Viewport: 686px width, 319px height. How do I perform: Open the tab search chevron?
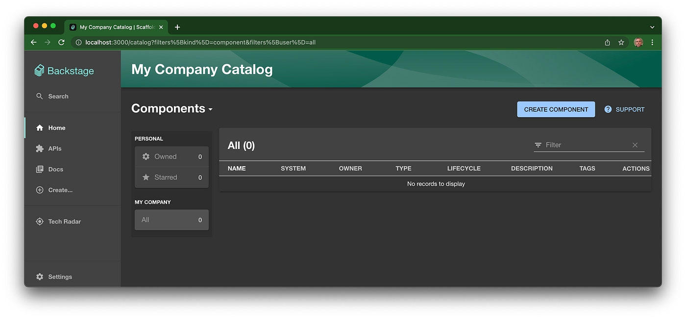click(652, 27)
